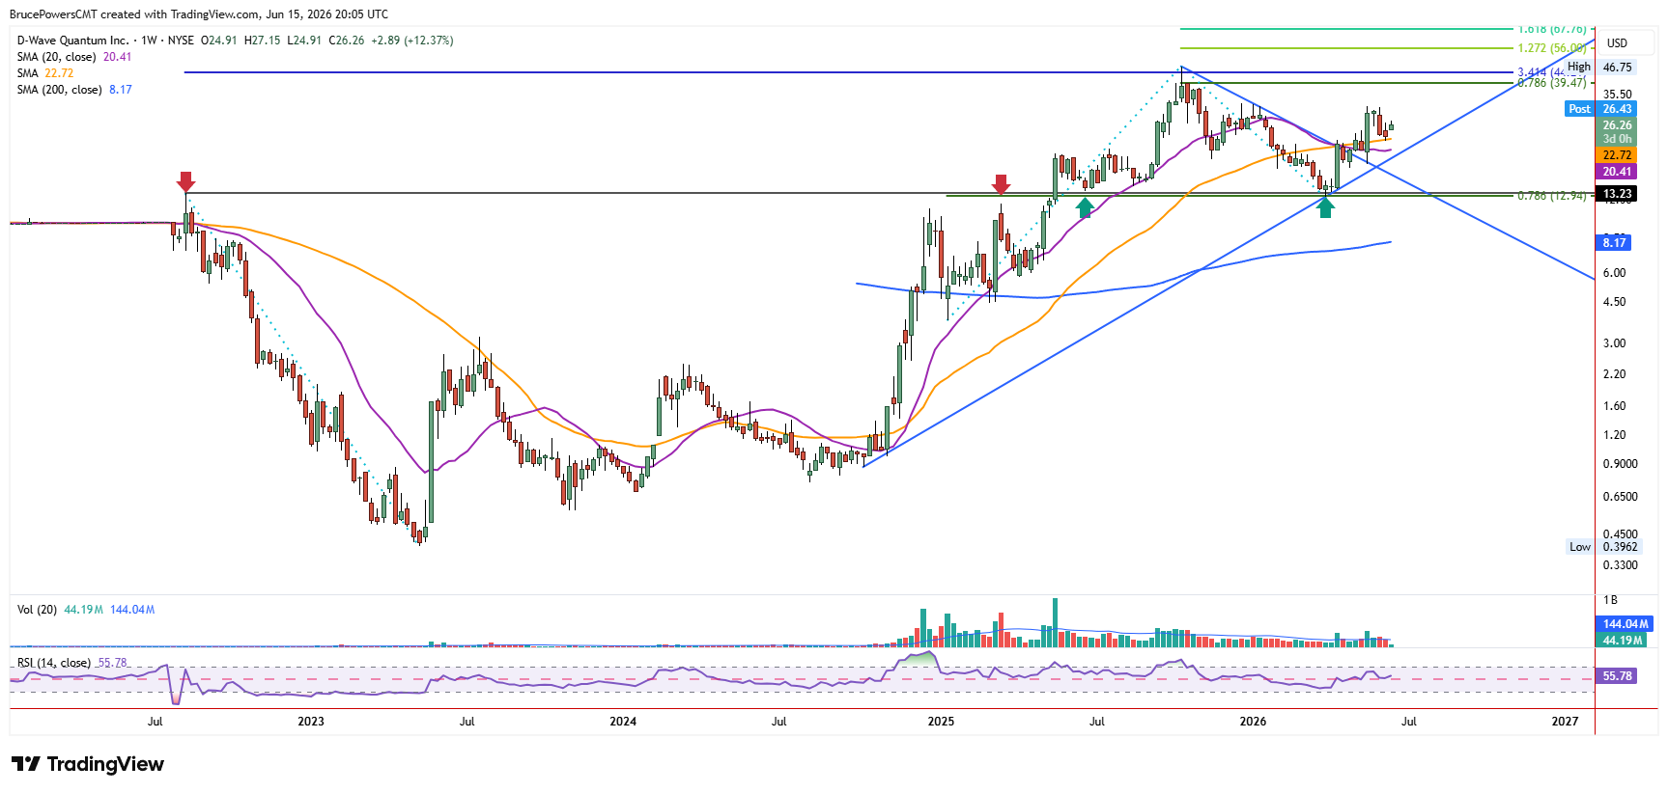Click the D-Wave Quantum Inc. symbol title
1668x793 pixels.
pos(72,41)
